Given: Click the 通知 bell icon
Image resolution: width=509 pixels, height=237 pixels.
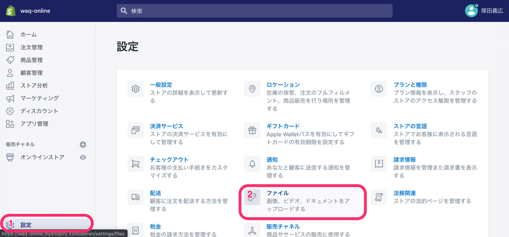Looking at the screenshot, I should tap(252, 164).
